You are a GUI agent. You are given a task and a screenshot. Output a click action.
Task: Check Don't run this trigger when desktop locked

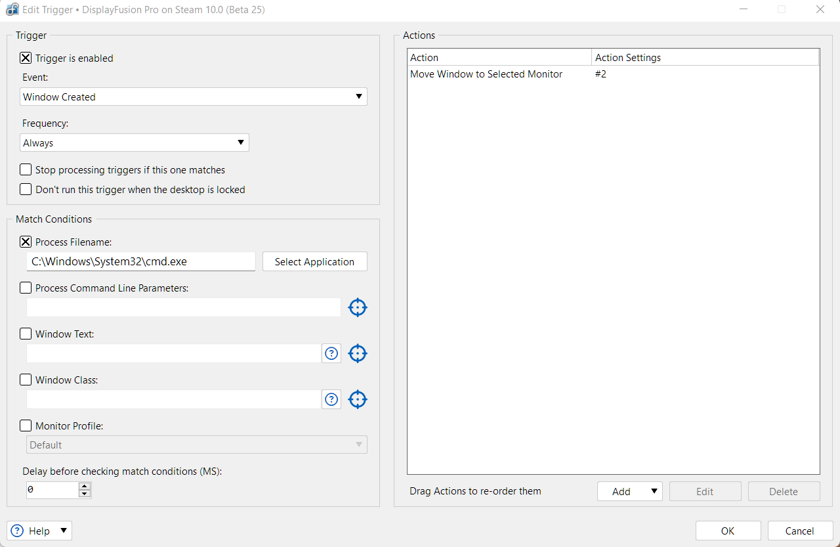click(x=26, y=190)
